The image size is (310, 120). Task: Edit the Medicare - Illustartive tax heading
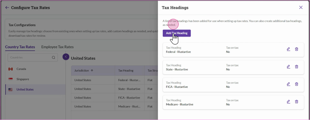coord(289,102)
